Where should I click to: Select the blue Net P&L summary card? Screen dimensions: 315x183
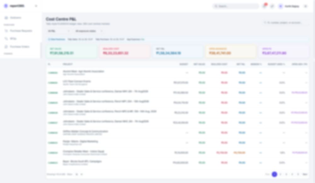tap(178, 51)
